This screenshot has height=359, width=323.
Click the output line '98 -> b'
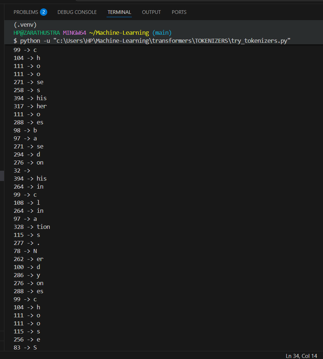tap(25, 131)
